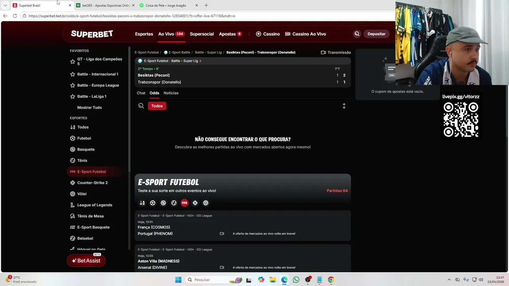This screenshot has height=286, width=509.
Task: Switch to Odds tab
Action: pos(154,93)
